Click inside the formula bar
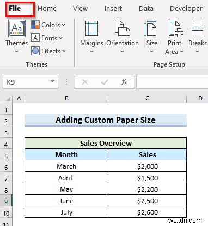 click(172, 82)
